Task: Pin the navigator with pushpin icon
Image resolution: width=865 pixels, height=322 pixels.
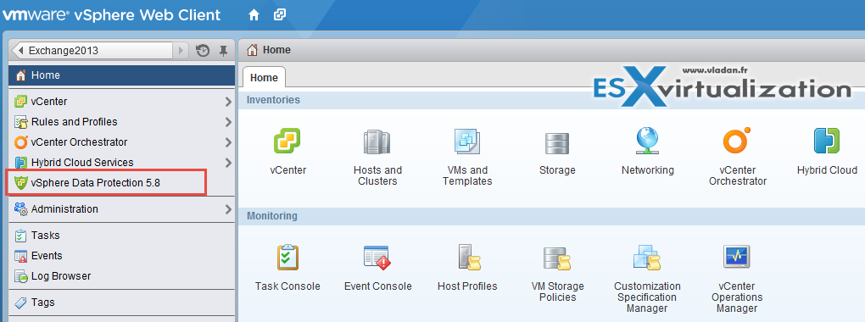Action: 223,51
